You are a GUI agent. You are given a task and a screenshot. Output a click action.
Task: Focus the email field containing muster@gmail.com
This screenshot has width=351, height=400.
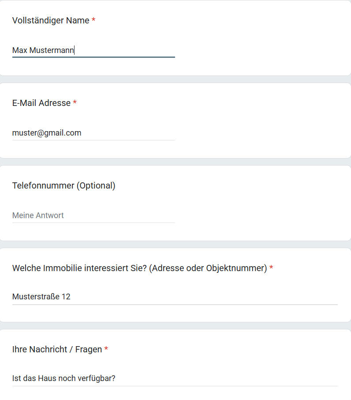(93, 133)
